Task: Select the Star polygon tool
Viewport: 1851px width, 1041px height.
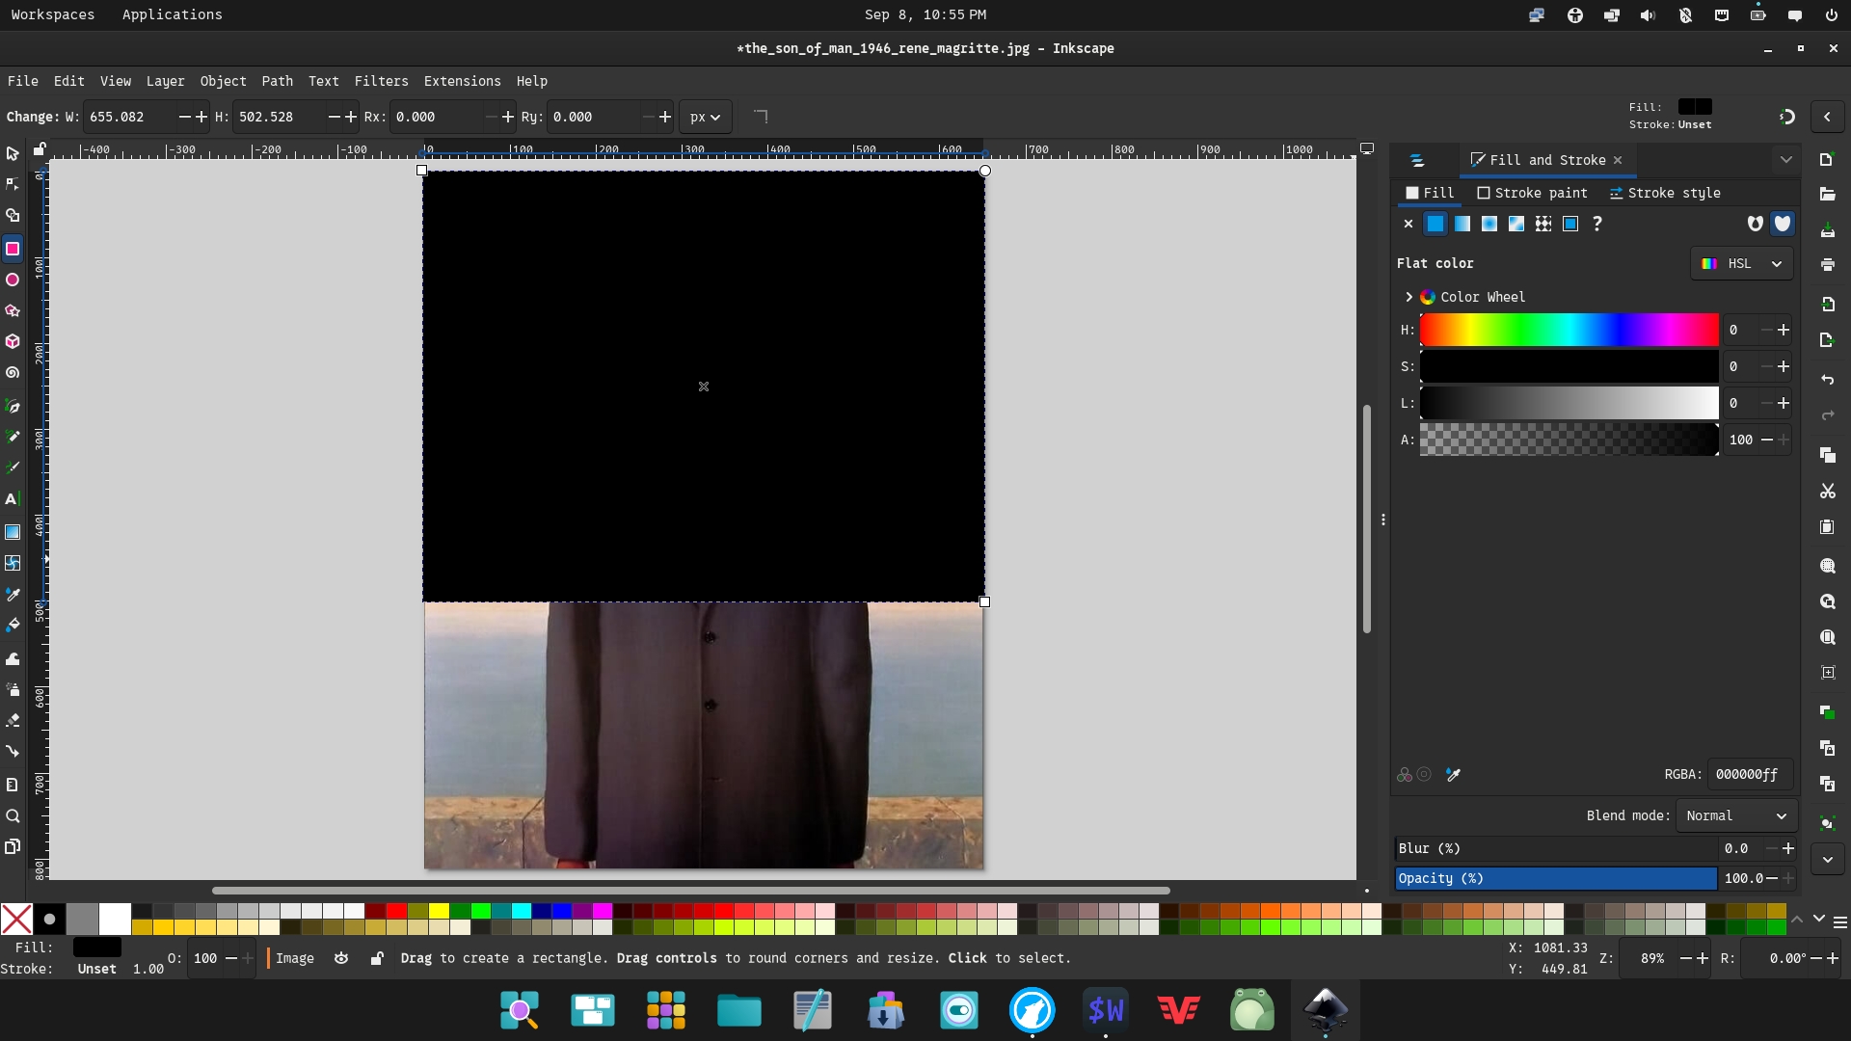Action: click(x=13, y=310)
